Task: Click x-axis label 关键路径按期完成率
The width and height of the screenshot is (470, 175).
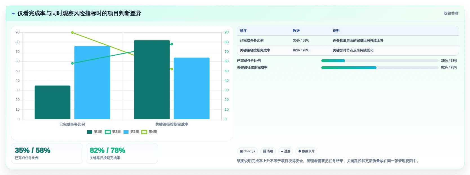Action: [172, 124]
